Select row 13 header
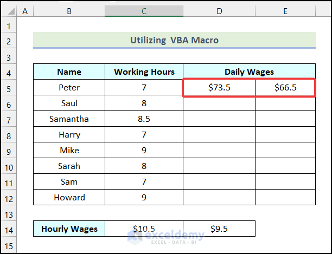Screen dimensions: 332x254 (x=9, y=213)
